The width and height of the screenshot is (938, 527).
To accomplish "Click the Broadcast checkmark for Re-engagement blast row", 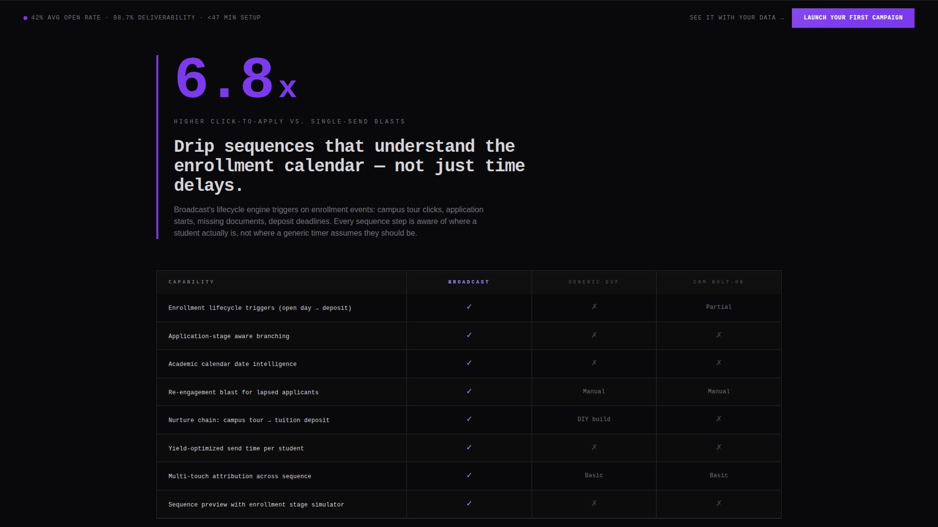I will [469, 391].
